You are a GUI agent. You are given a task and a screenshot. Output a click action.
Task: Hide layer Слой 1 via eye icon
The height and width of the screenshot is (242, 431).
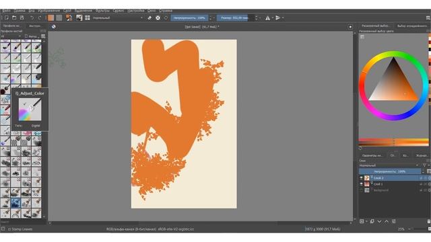coord(361,184)
